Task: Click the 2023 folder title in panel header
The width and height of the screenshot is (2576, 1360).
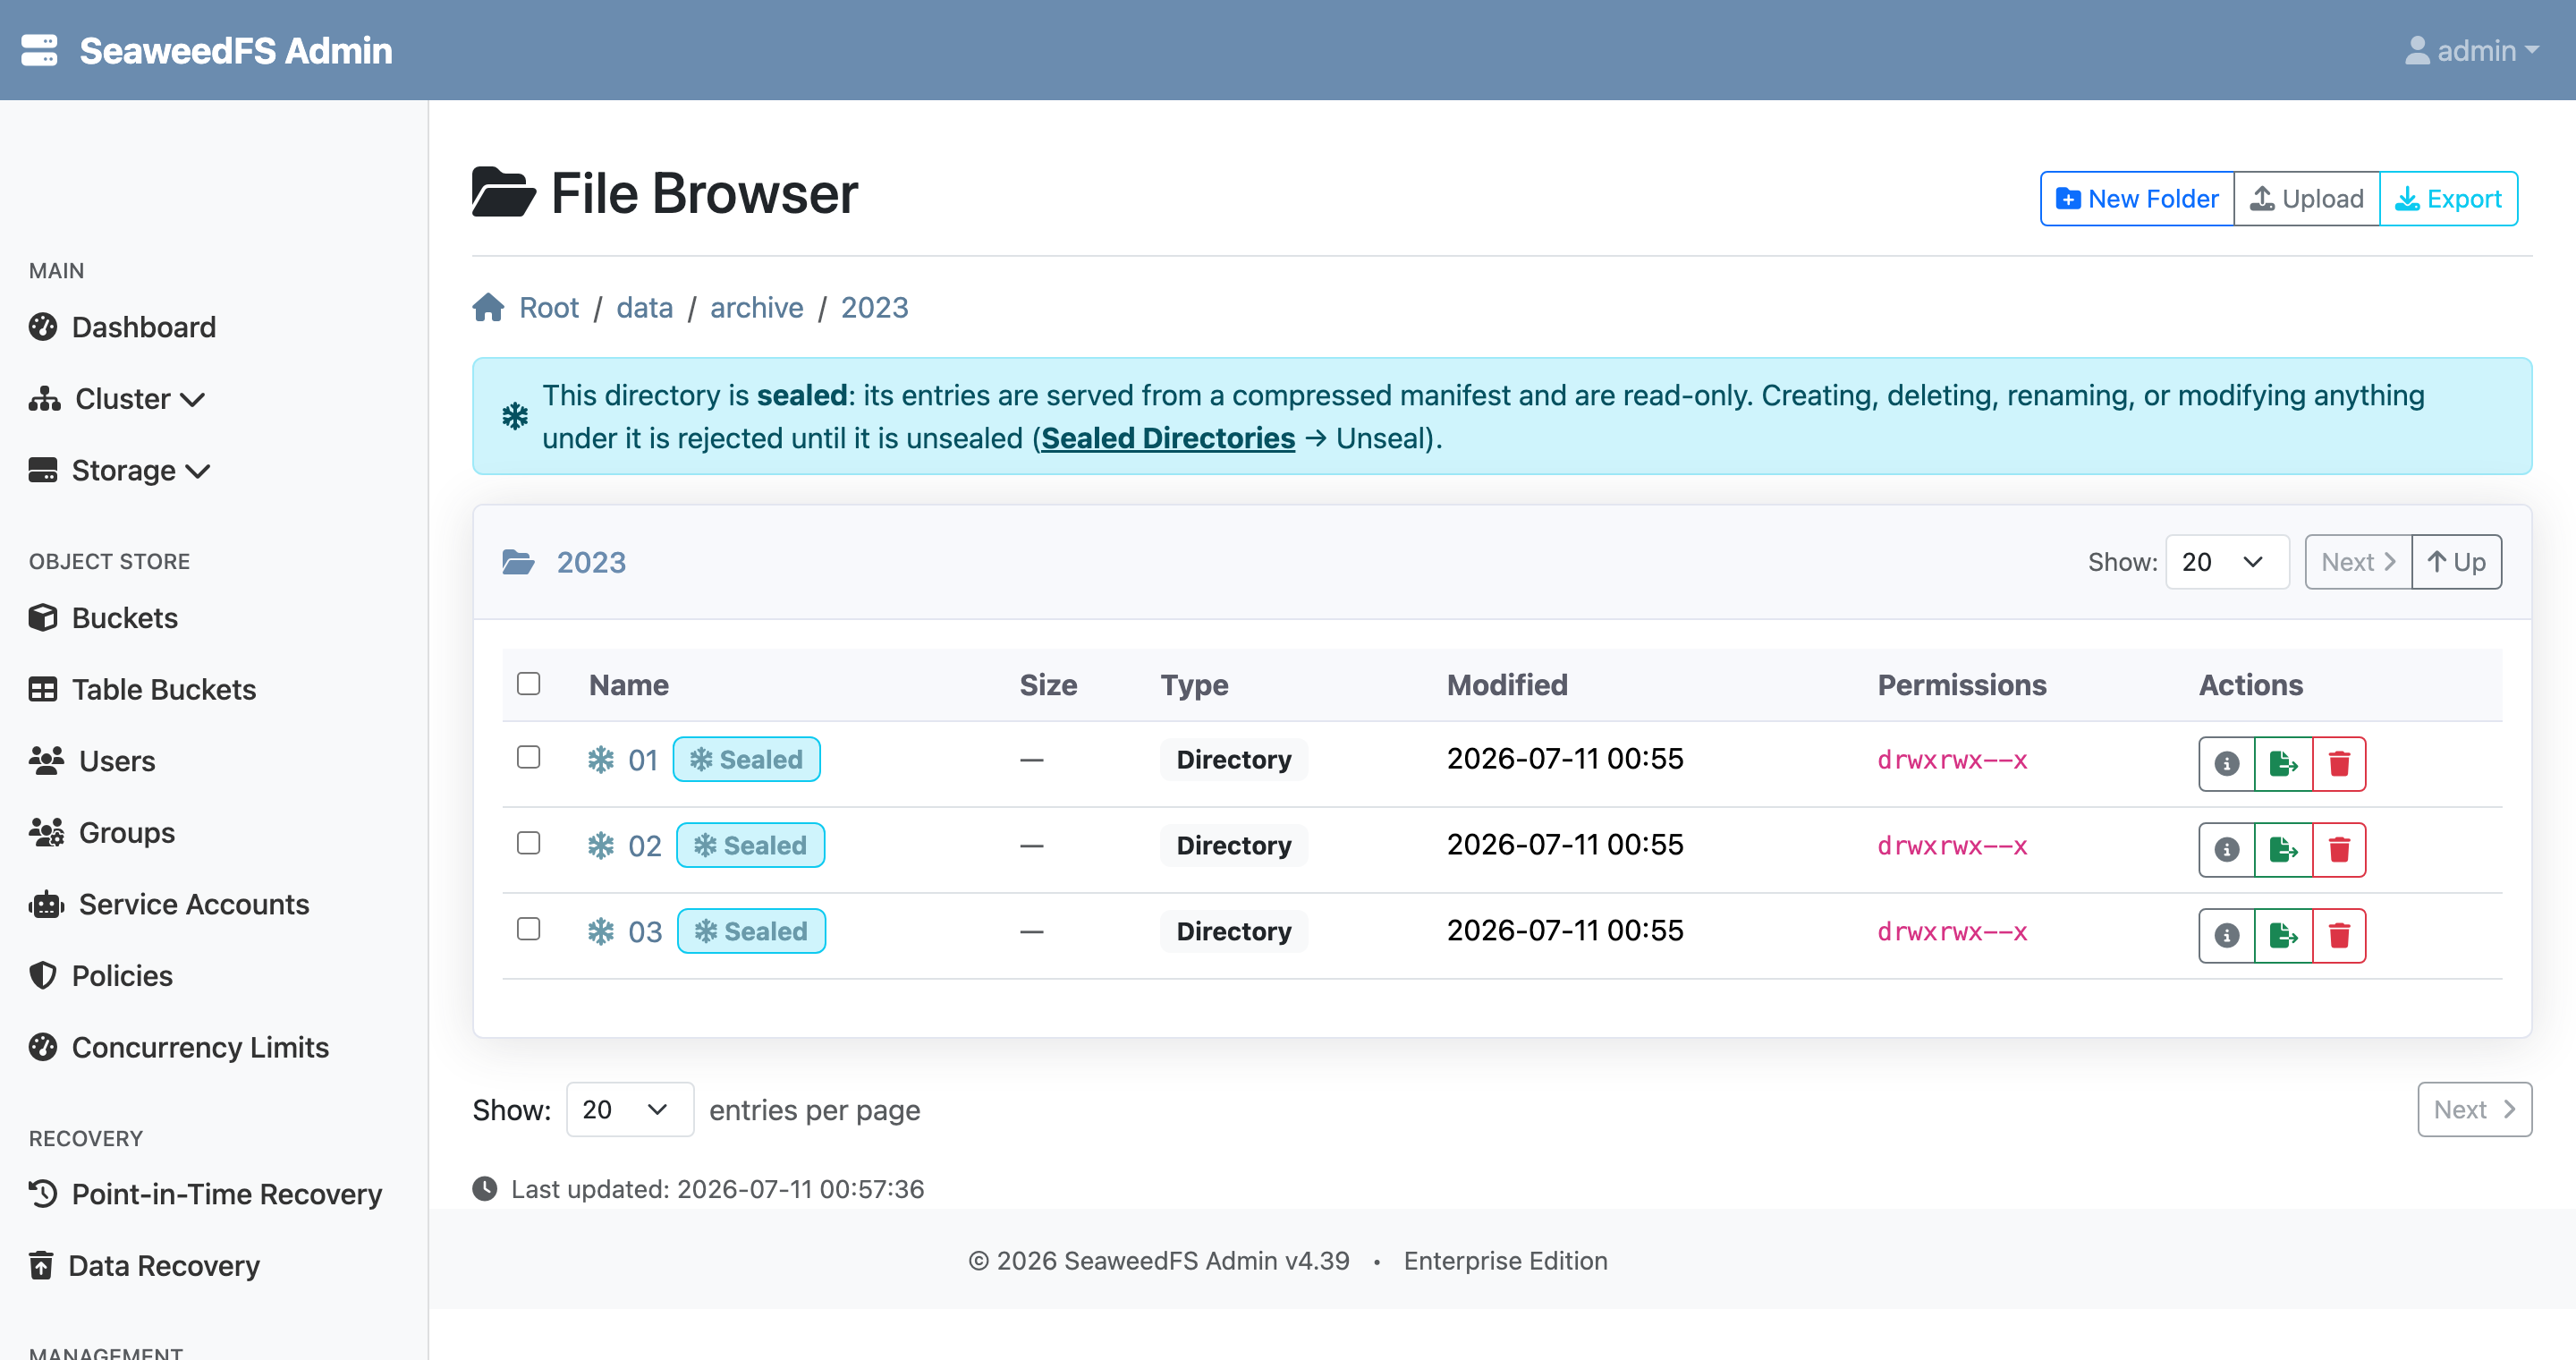Action: point(591,562)
